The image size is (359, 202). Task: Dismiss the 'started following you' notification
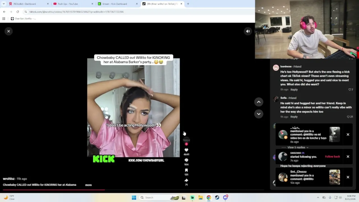(348, 157)
